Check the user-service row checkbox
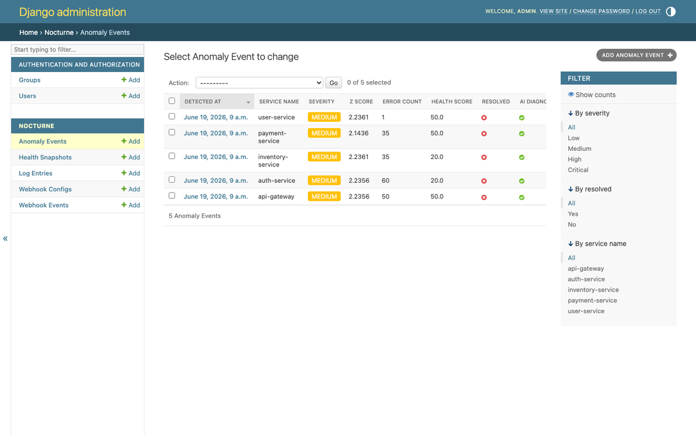Image resolution: width=696 pixels, height=435 pixels. tap(172, 116)
